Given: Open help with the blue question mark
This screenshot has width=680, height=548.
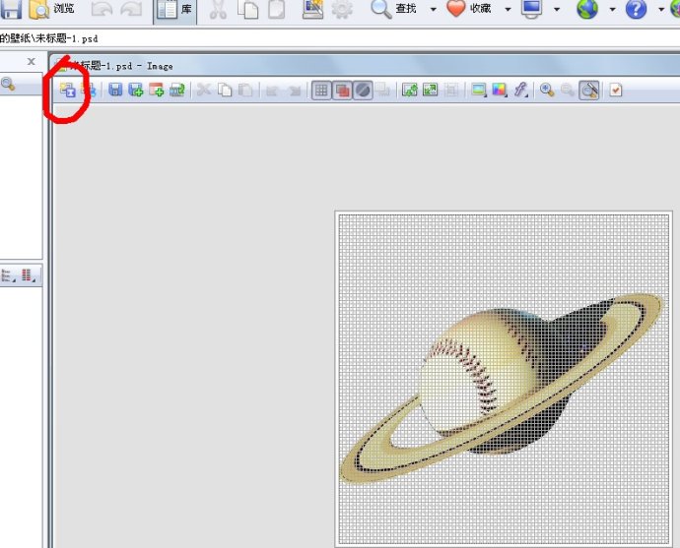Looking at the screenshot, I should 637,9.
